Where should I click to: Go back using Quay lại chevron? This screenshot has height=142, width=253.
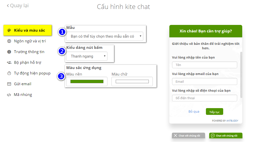[8, 6]
